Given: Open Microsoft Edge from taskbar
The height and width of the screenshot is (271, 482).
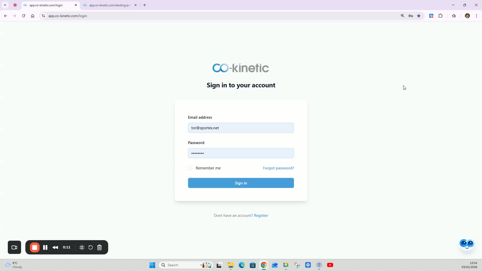Looking at the screenshot, I should point(242,265).
